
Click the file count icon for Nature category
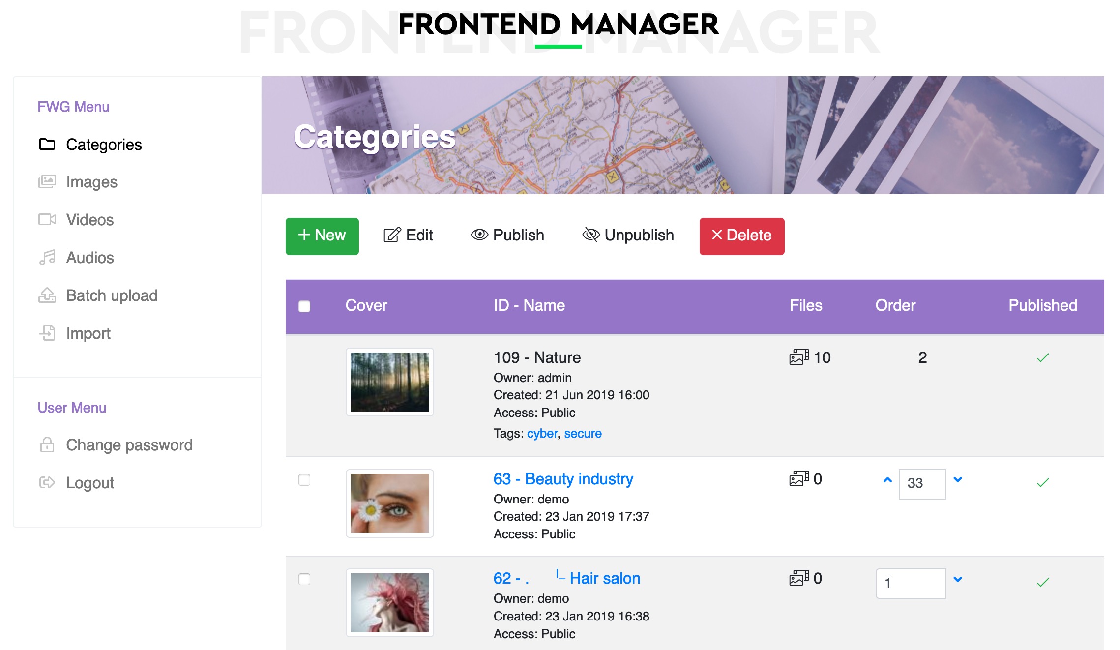pyautogui.click(x=800, y=357)
